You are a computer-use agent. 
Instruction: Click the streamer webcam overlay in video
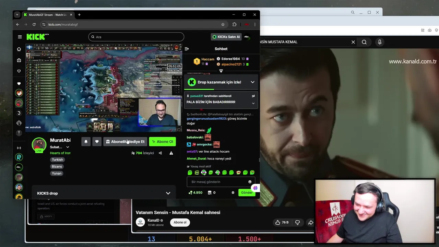[160, 112]
